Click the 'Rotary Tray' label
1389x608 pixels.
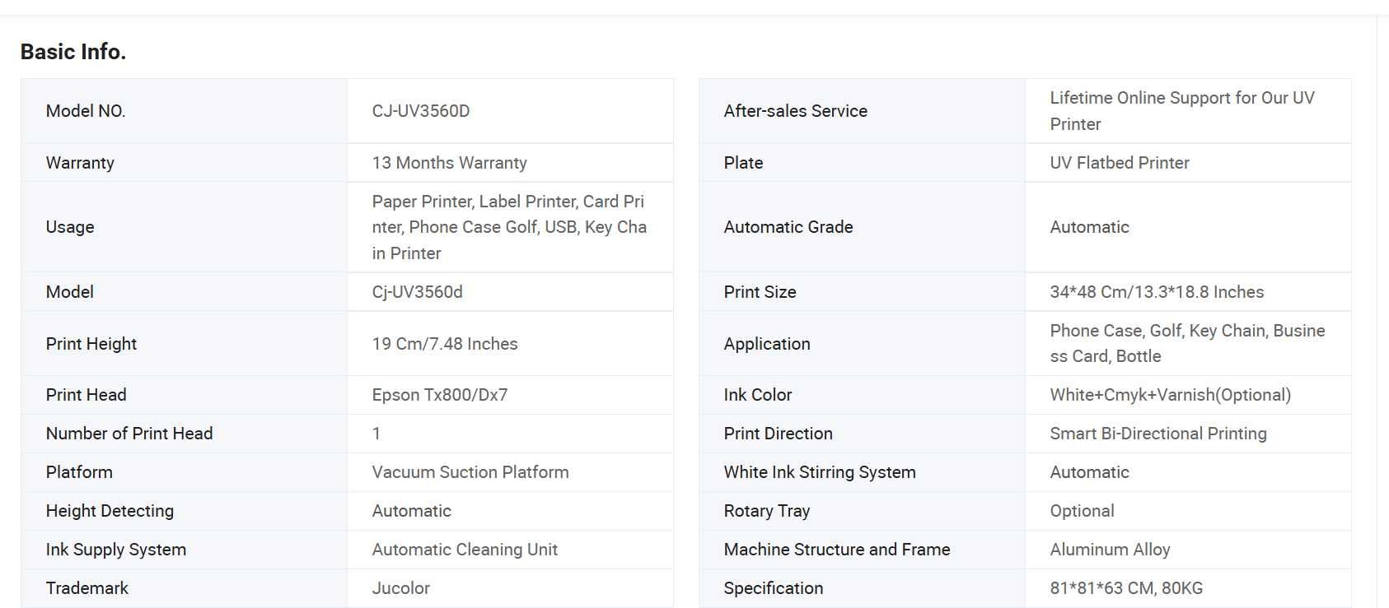[767, 511]
